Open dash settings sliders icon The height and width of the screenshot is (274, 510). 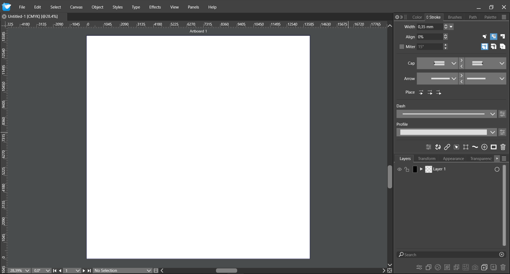click(502, 114)
